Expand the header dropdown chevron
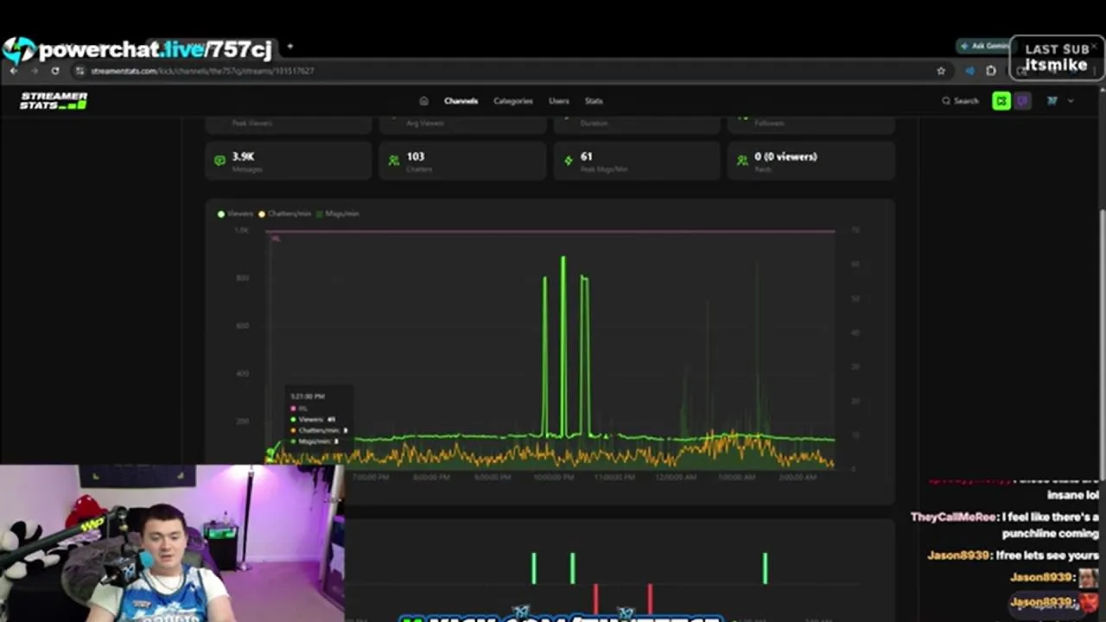 coord(1071,101)
